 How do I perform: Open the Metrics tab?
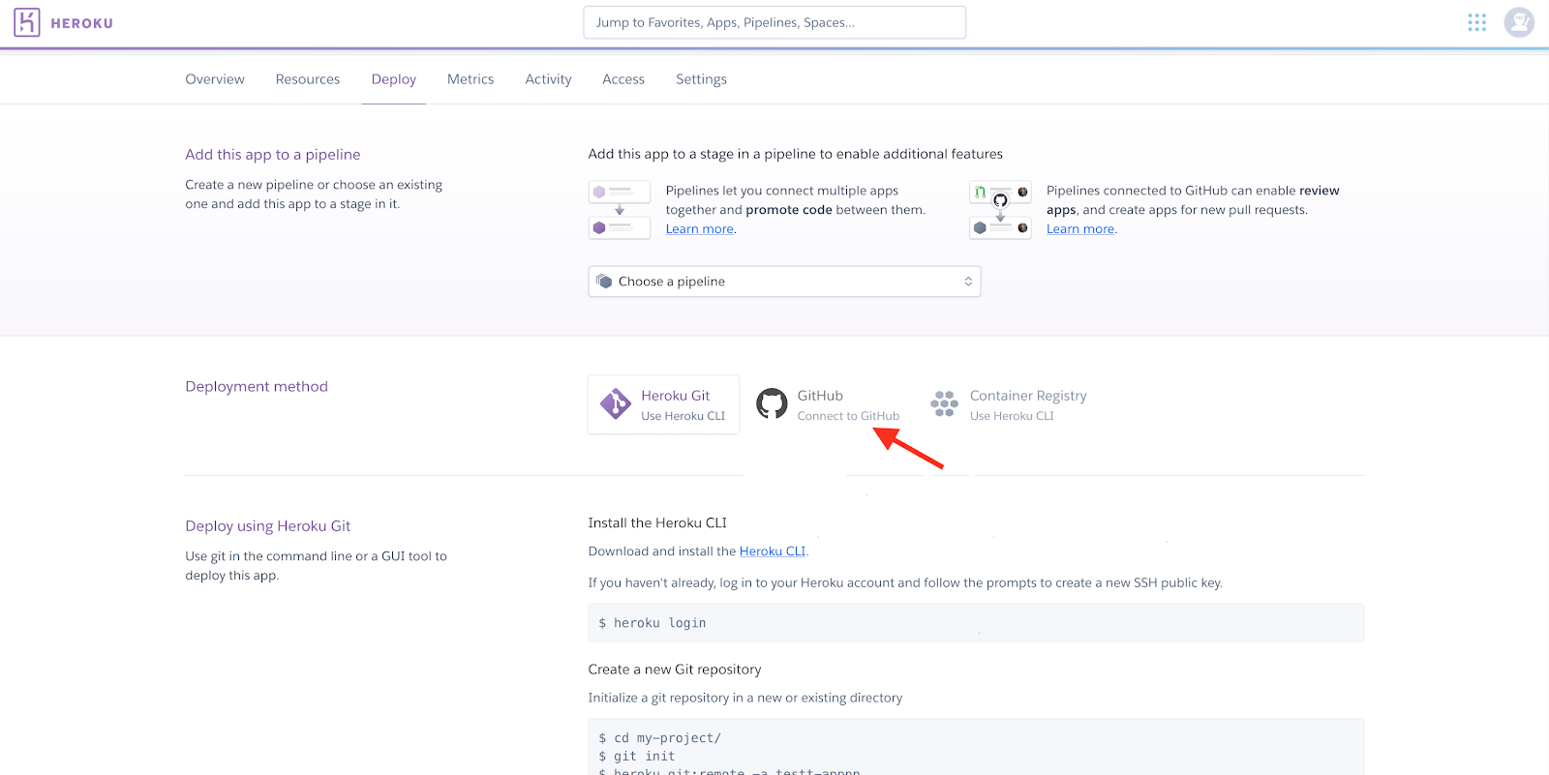[x=471, y=79]
